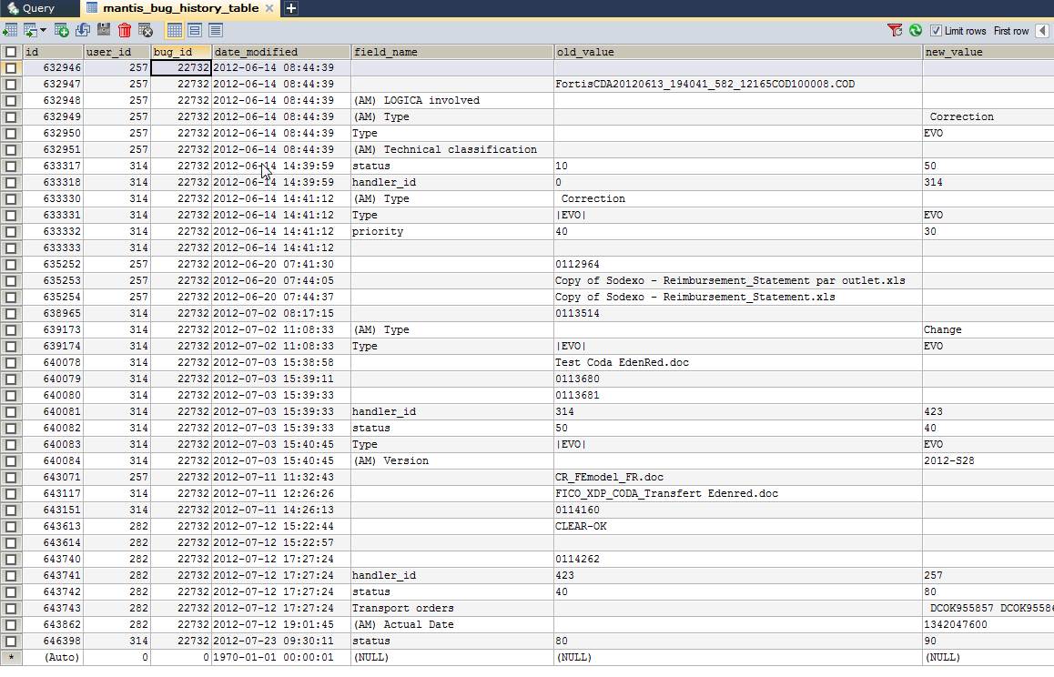Switch to grid view mode
The image size is (1054, 677).
click(x=174, y=30)
